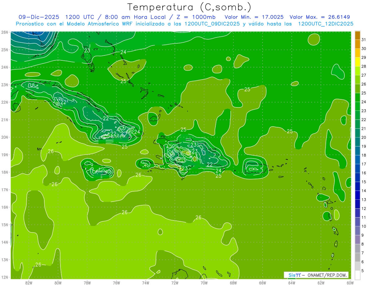The image size is (372, 287).
Task: Click the "70W" longitude label
Action: pos(204,282)
